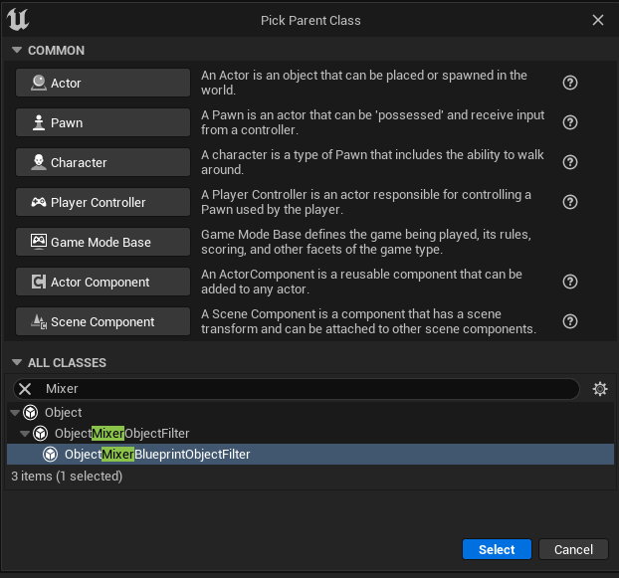Choose Actor as parent class

click(x=103, y=83)
